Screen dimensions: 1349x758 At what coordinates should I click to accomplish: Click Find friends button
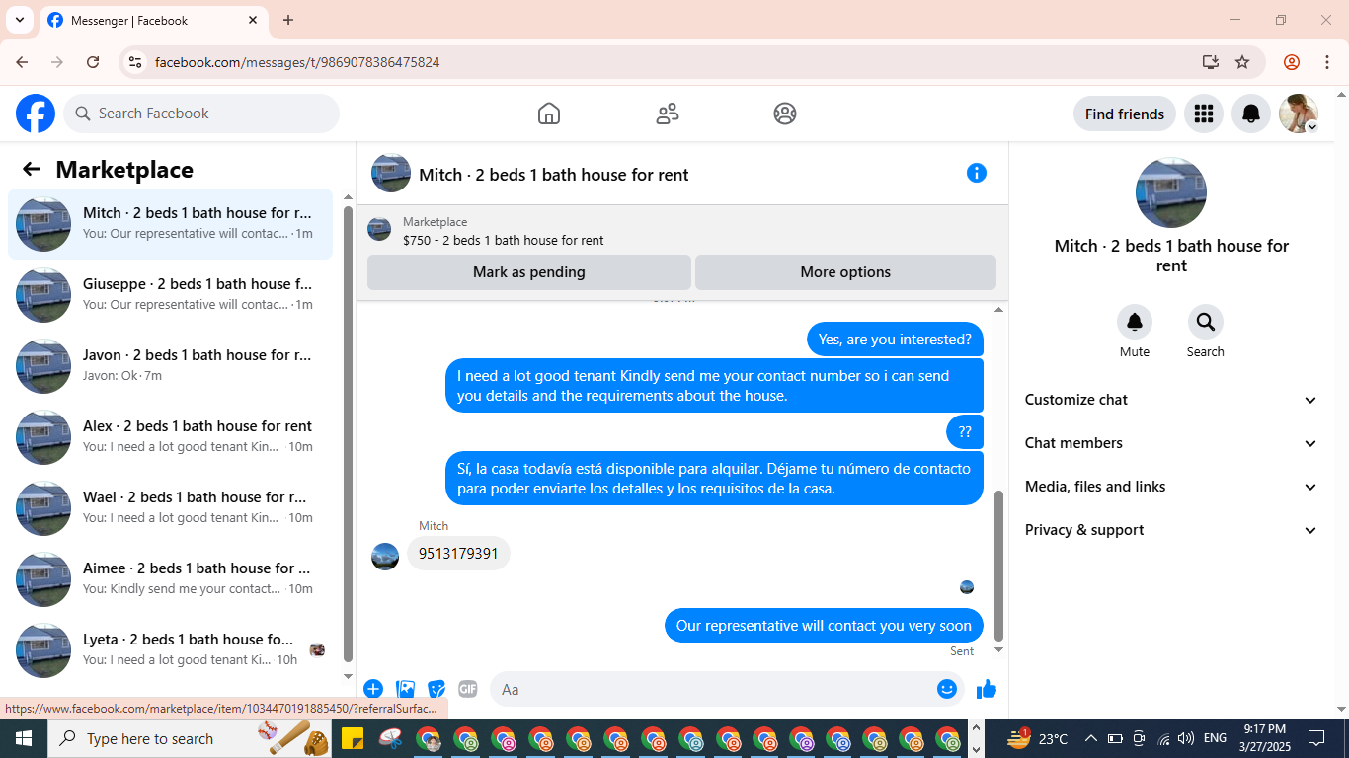click(1124, 114)
